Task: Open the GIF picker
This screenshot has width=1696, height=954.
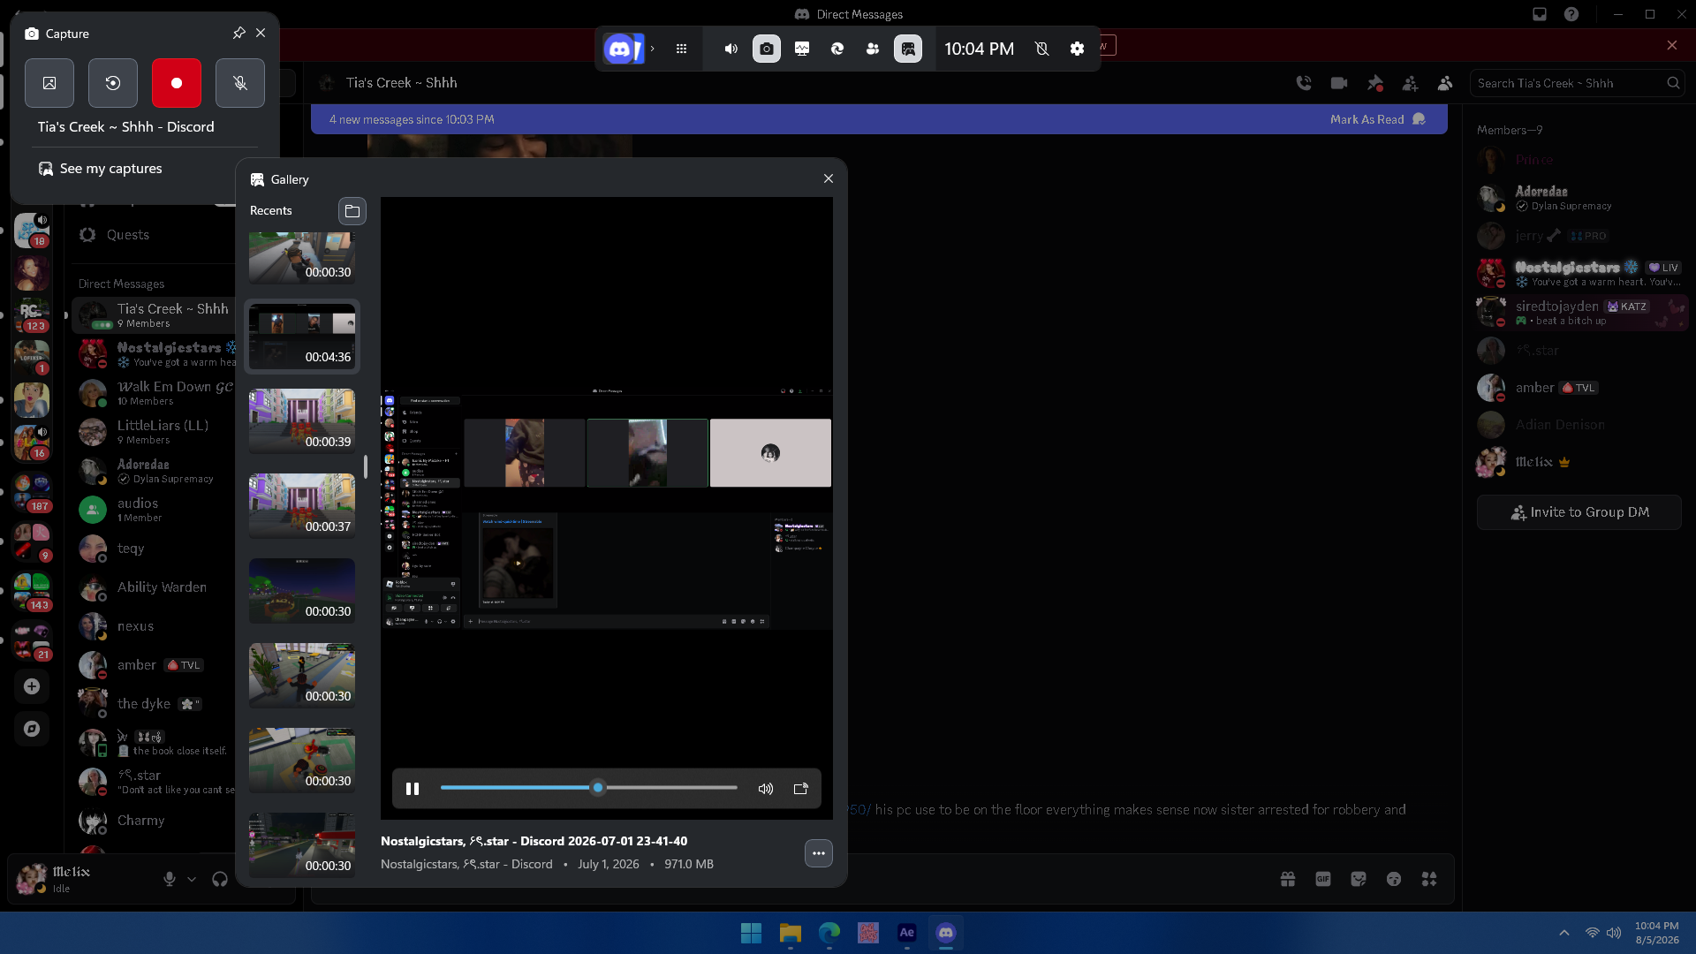Action: 1323,879
